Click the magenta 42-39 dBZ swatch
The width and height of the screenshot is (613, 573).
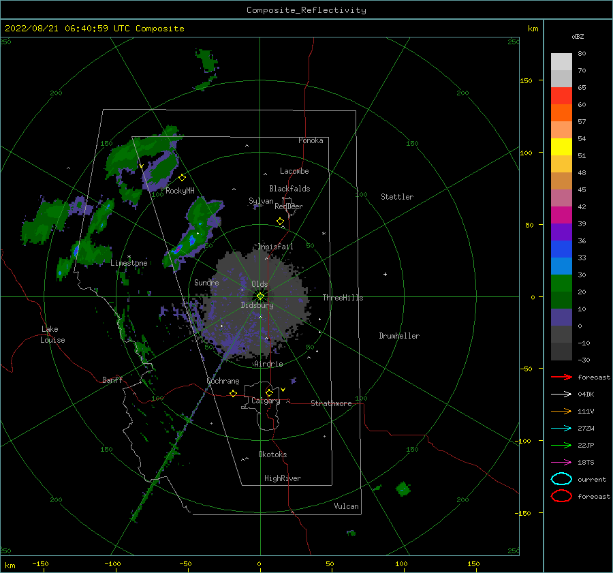(561, 215)
